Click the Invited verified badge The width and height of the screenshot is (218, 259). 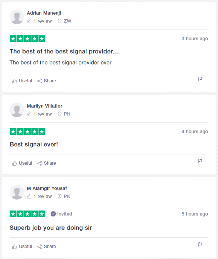point(61,214)
